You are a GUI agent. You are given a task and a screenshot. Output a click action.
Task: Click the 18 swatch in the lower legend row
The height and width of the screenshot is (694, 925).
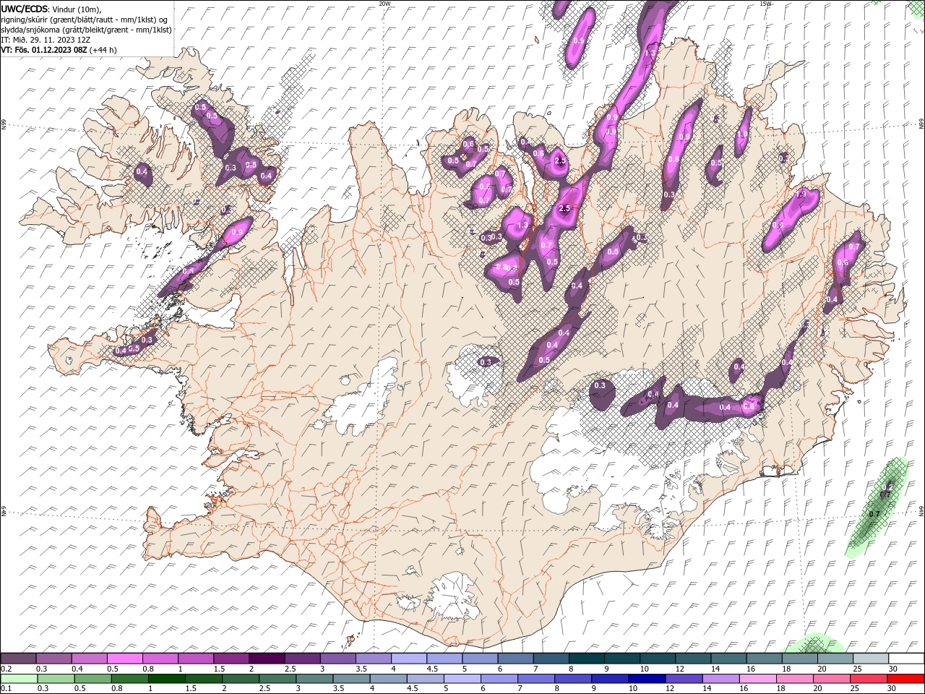click(796, 679)
